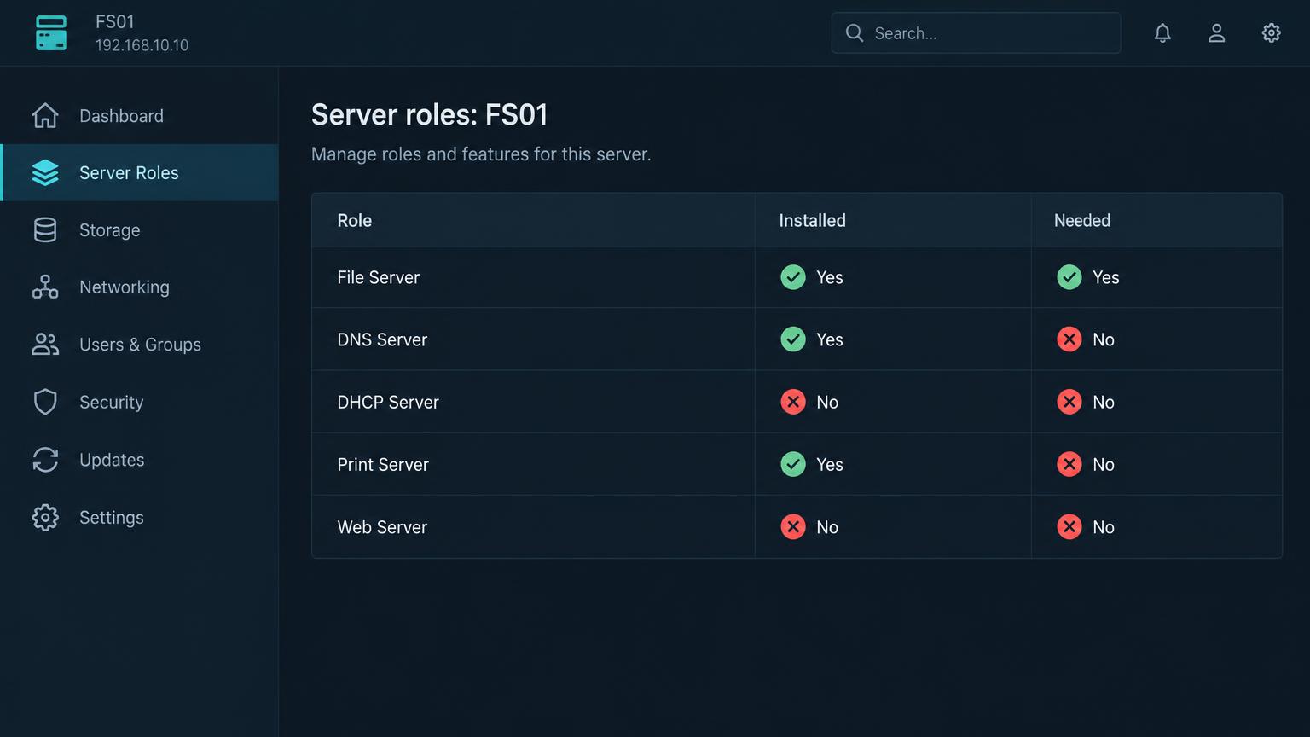Select the Print Server role name
Image resolution: width=1310 pixels, height=737 pixels.
(x=383, y=464)
